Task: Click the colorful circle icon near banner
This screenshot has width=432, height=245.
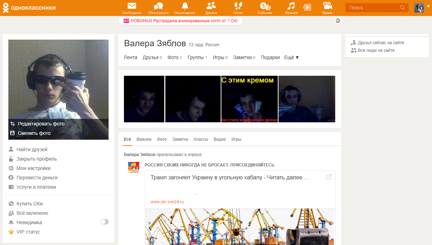Action: coord(338,21)
